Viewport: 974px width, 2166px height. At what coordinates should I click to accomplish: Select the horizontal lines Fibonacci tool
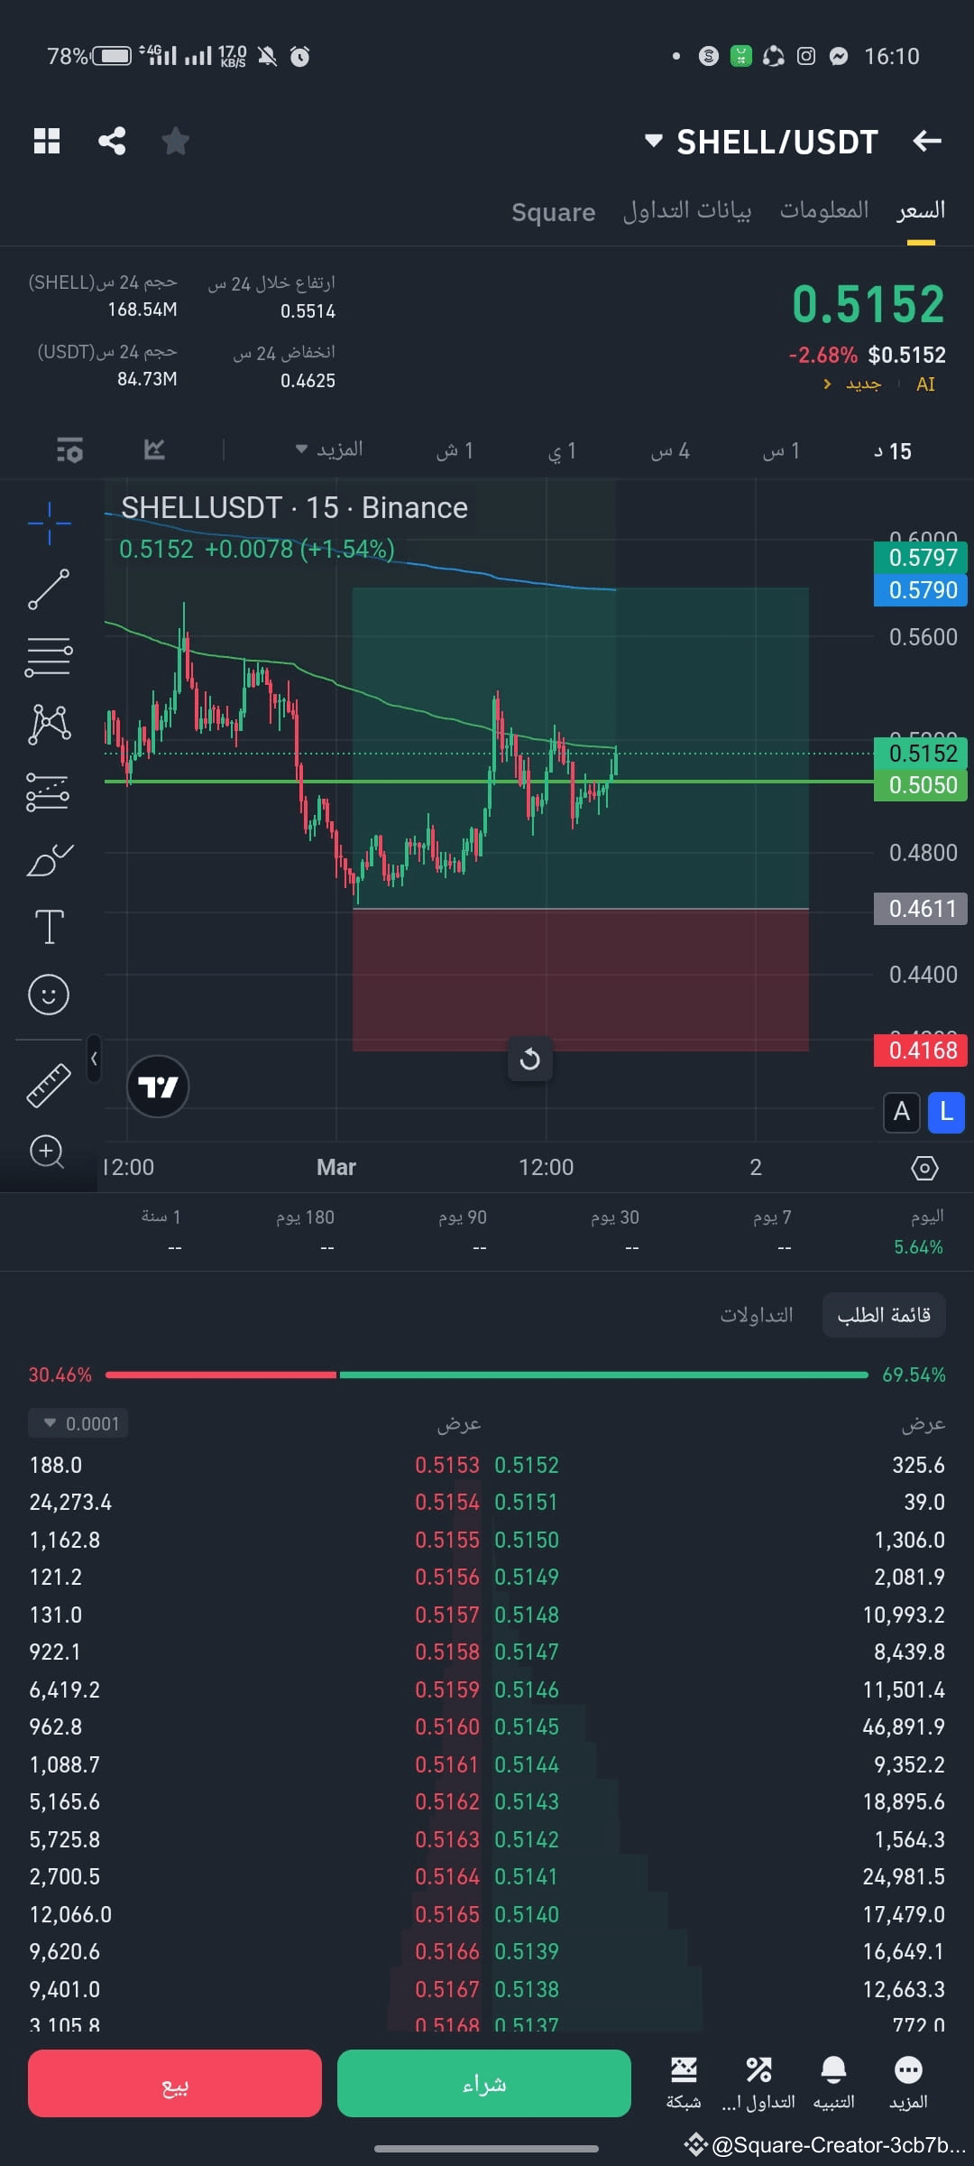click(49, 657)
